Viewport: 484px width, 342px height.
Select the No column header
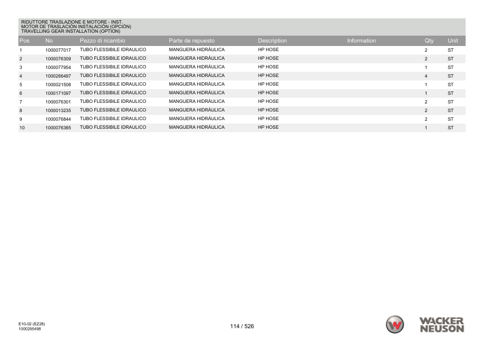point(49,41)
